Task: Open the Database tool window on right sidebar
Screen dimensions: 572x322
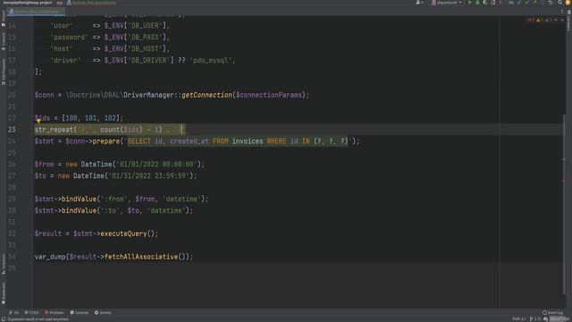Action: [568, 21]
